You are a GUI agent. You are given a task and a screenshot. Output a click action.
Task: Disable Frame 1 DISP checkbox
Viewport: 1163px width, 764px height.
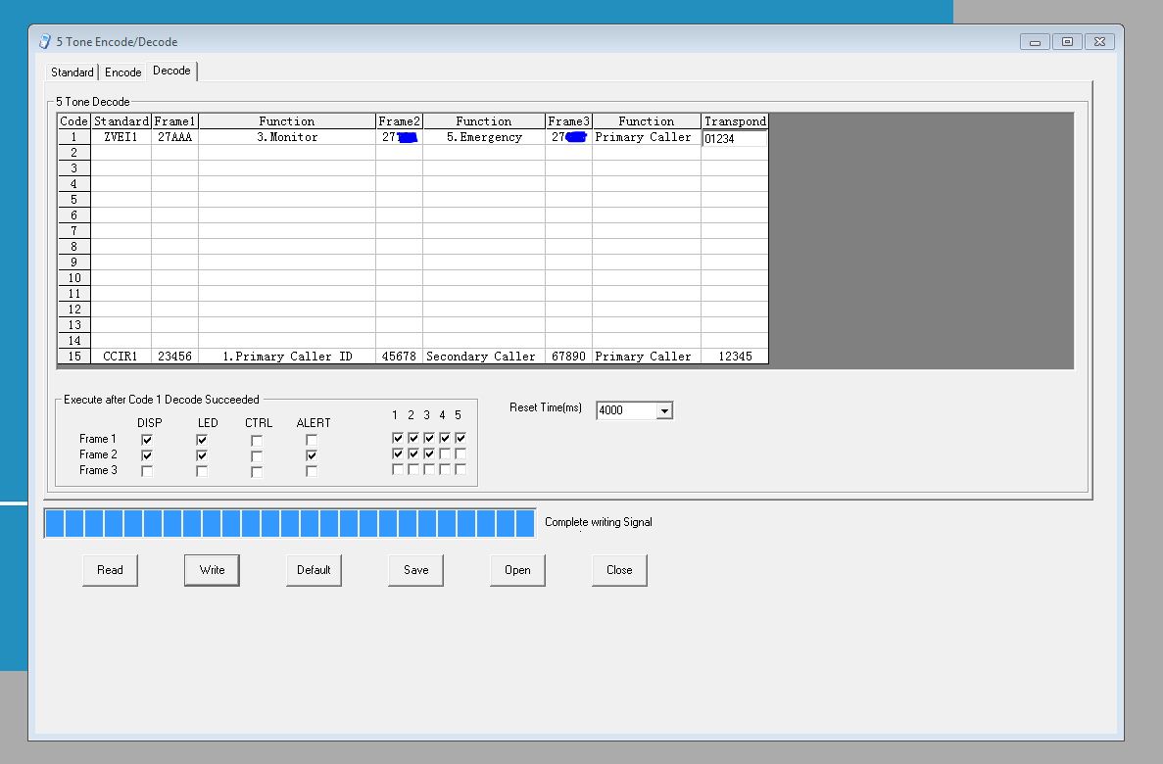(147, 440)
